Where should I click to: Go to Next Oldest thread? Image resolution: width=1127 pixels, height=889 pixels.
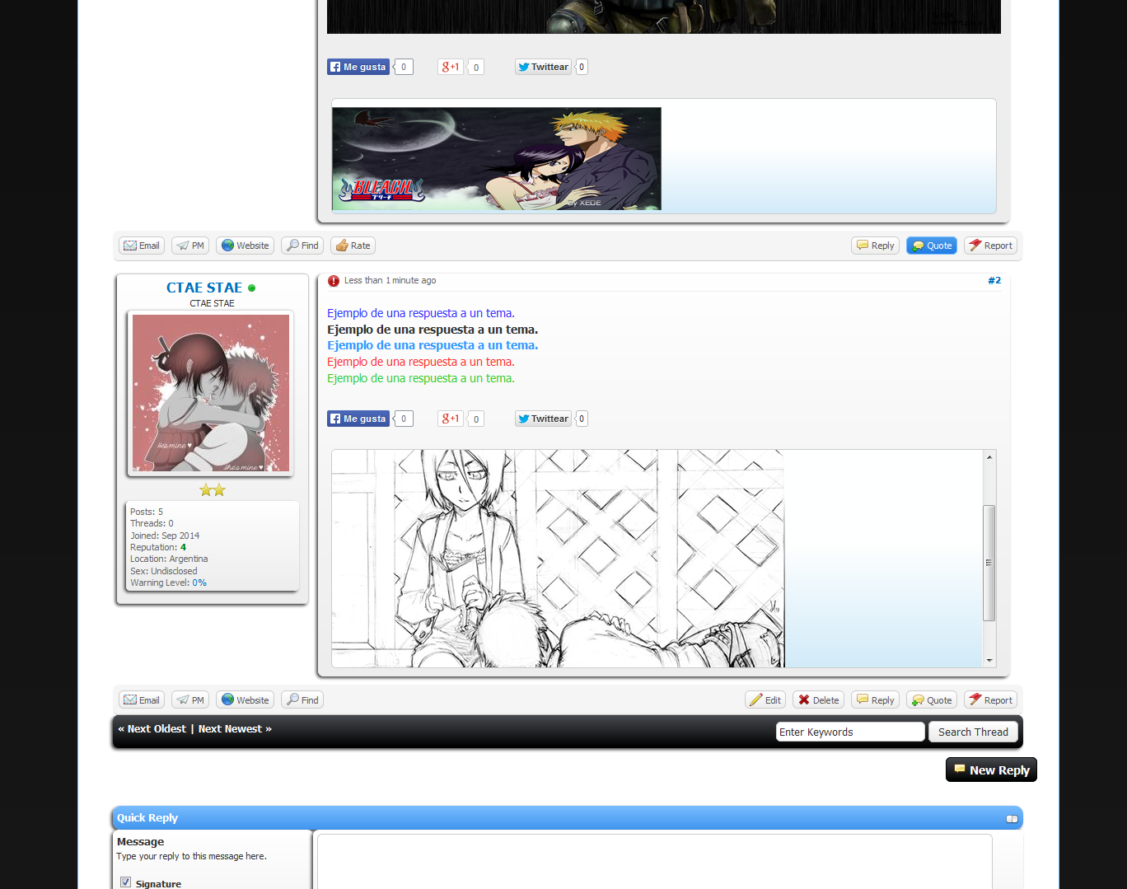tap(152, 729)
